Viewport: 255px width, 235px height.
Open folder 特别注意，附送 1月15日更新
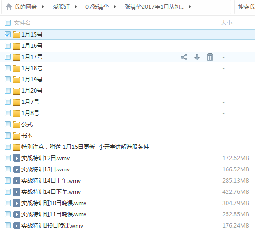click(85, 147)
